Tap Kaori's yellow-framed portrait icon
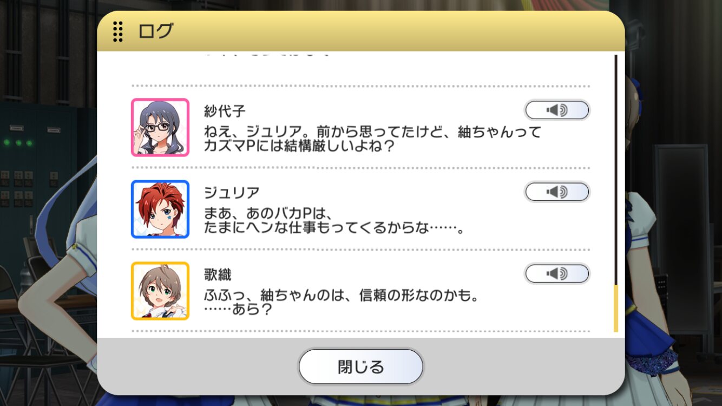Screen dimensions: 722x406 (x=160, y=291)
